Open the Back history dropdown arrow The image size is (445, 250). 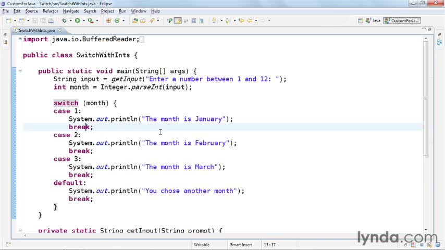(x=256, y=21)
